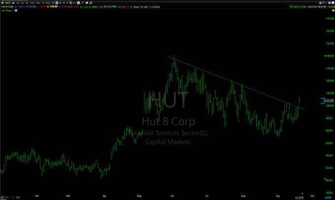Viewport: 335px width, 200px height.
Task: Toggle the Arith scale mode
Action: (x=328, y=198)
